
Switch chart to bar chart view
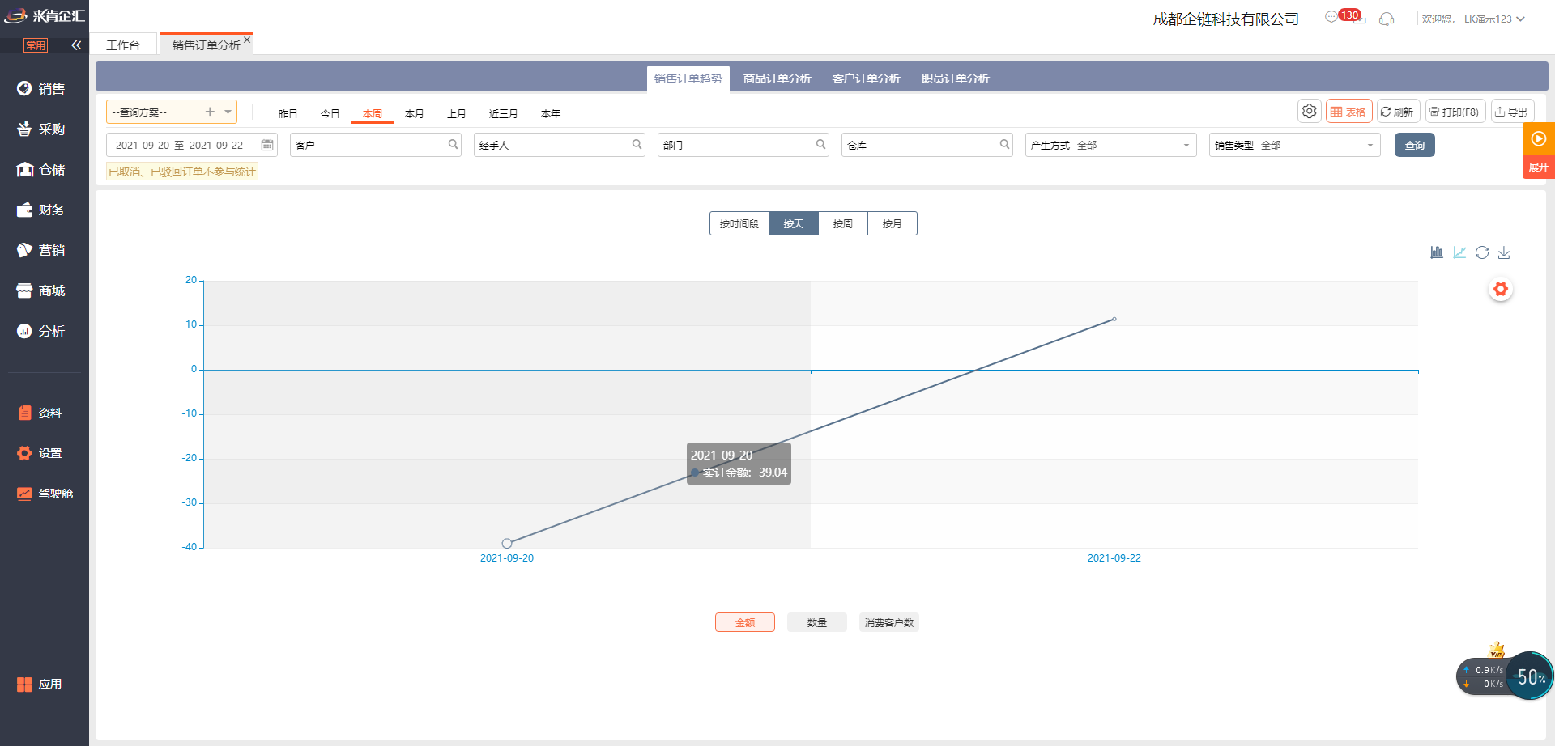[x=1437, y=252]
